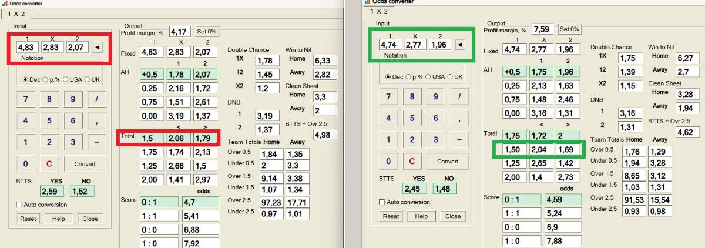Click keypad digit 1 in left window
Image resolution: width=705 pixels, height=248 pixels.
tap(25, 142)
